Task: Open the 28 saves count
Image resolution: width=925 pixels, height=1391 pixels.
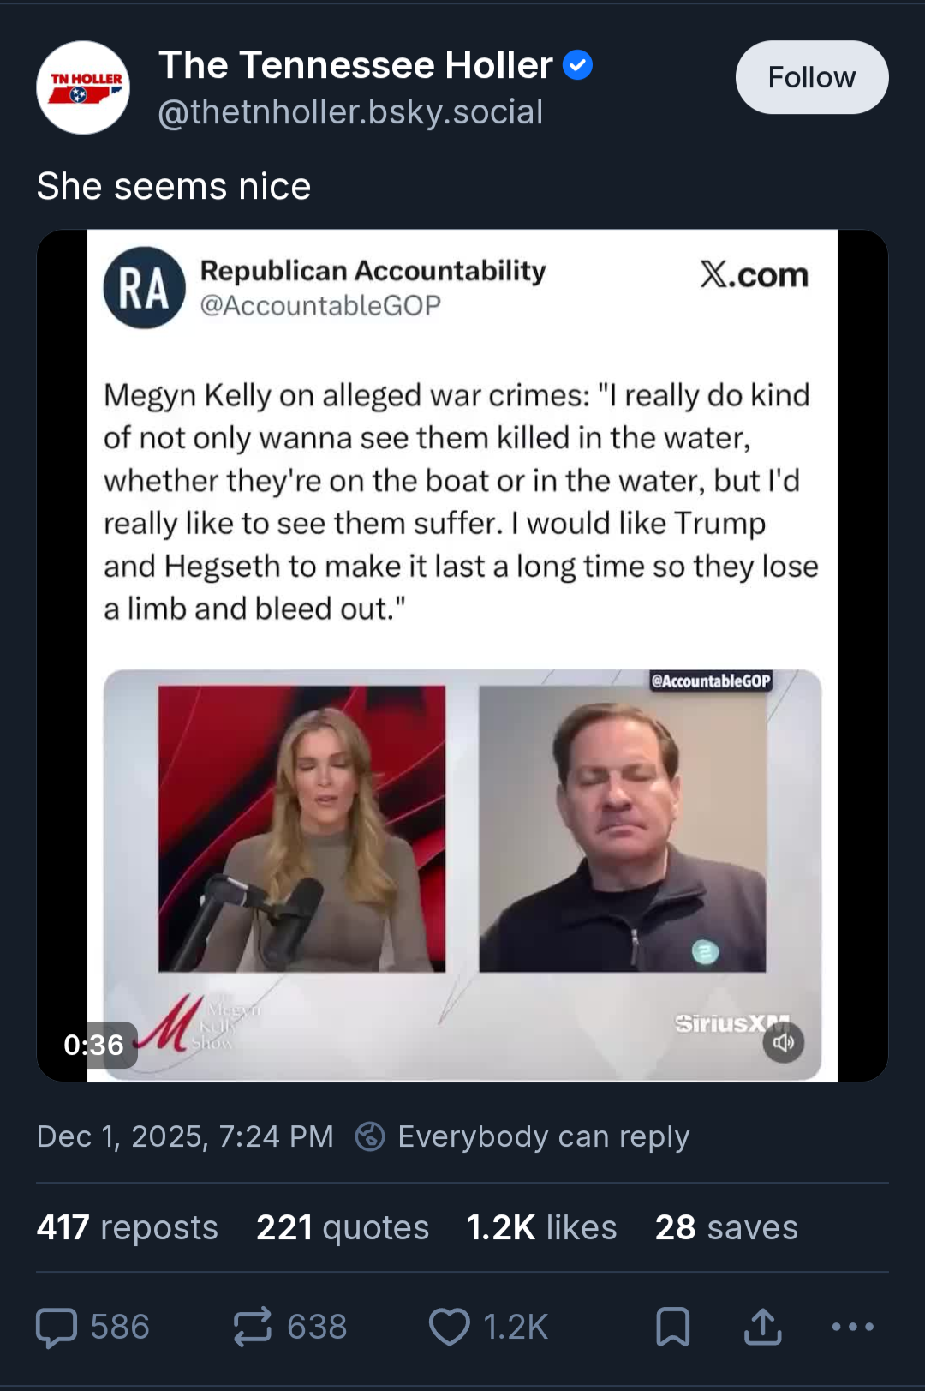Action: coord(726,1227)
